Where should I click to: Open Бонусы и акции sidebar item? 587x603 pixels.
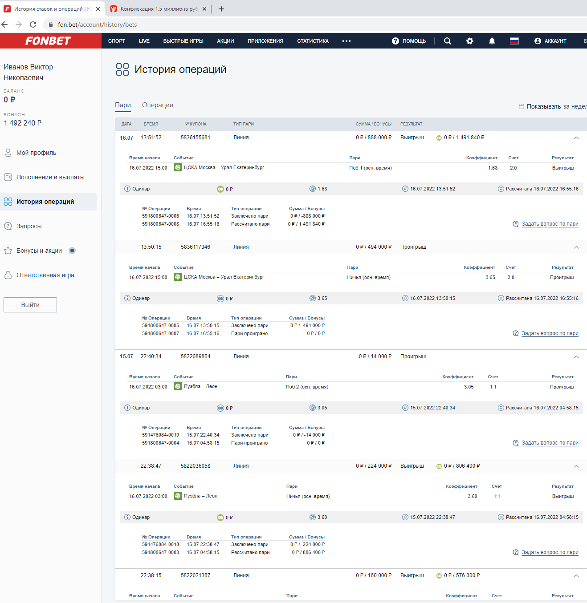pos(39,251)
